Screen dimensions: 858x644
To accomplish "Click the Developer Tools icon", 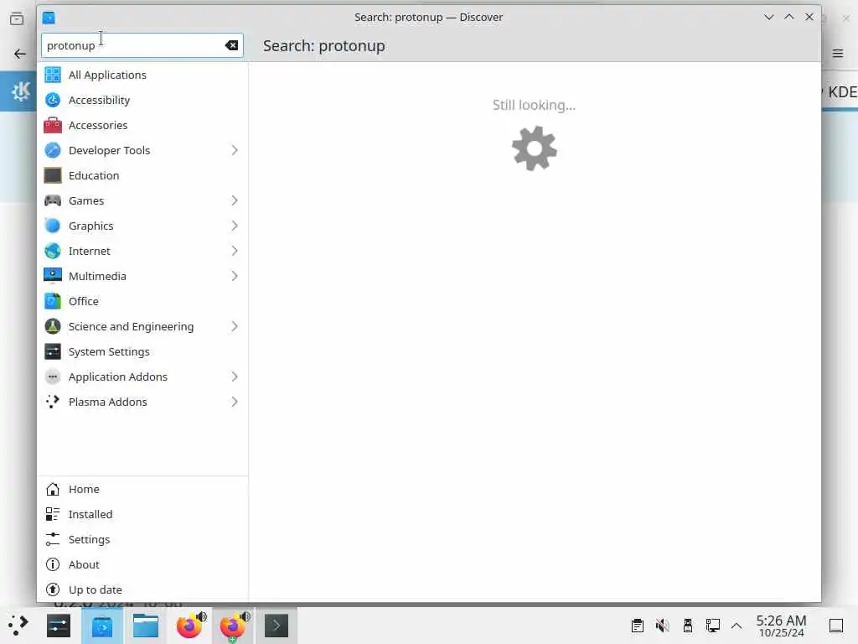I will coord(53,151).
